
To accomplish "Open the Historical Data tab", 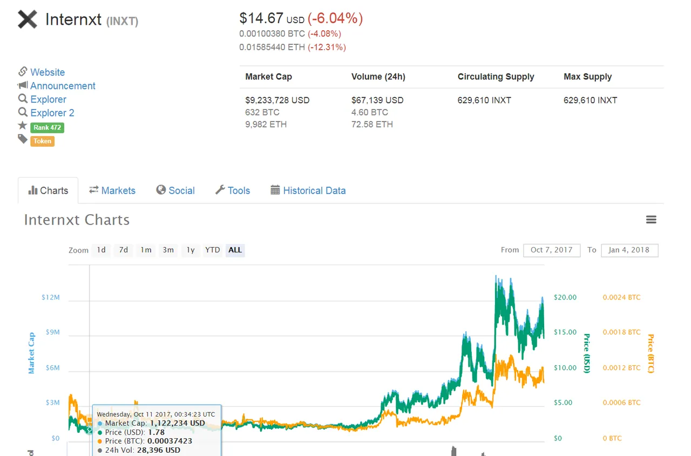I will 308,190.
